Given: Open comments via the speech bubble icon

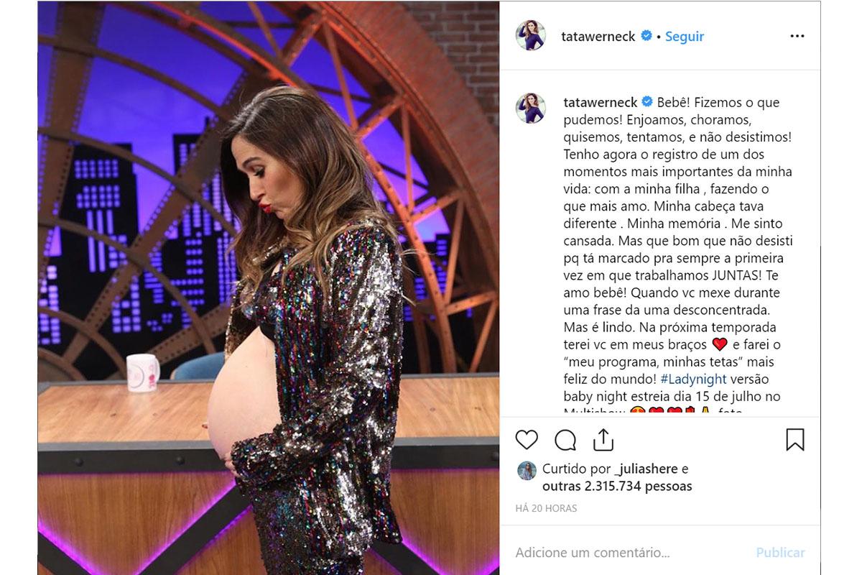Looking at the screenshot, I should tap(565, 439).
